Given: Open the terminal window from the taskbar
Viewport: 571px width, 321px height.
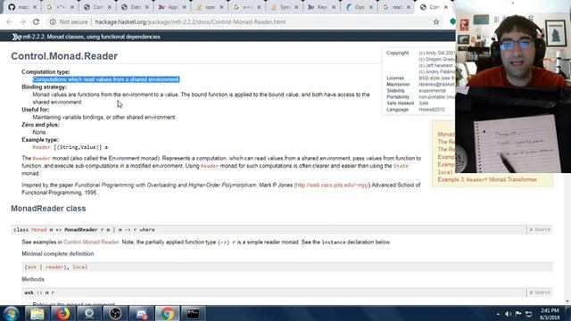Looking at the screenshot, I should tap(194, 313).
